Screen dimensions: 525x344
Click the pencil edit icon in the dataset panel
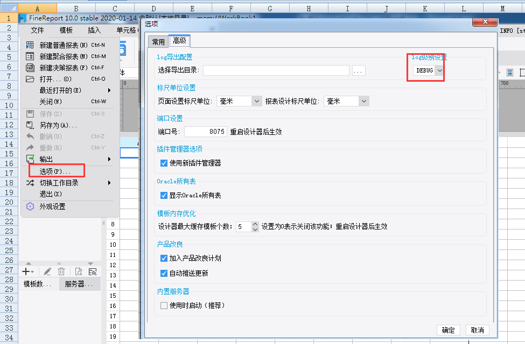pyautogui.click(x=47, y=271)
